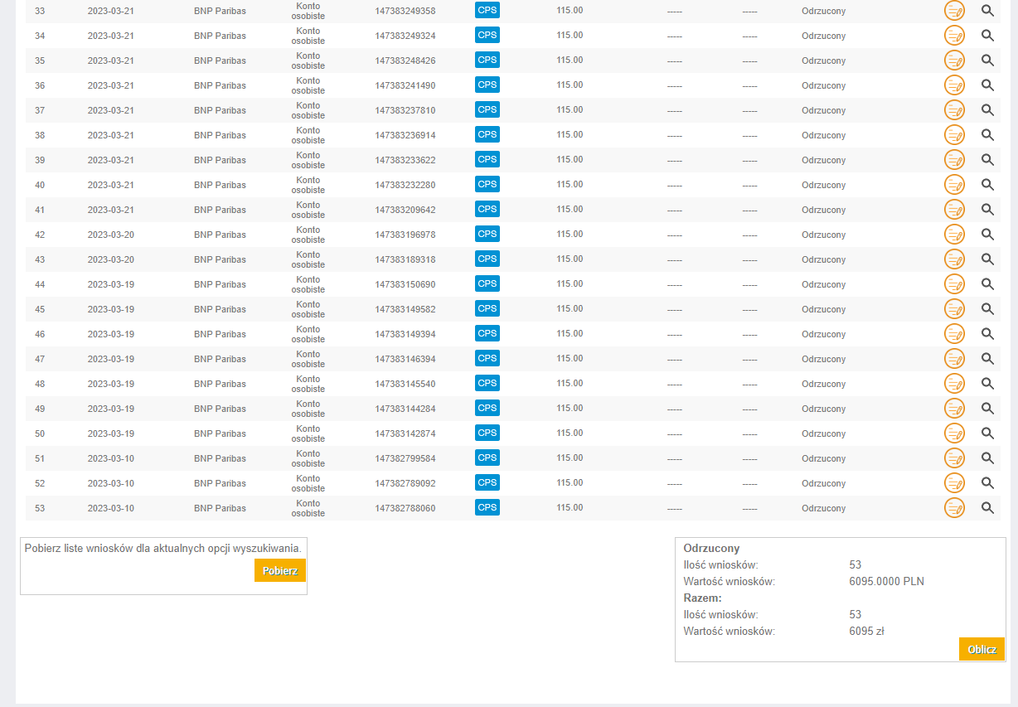Click application number 147382799584
This screenshot has width=1018, height=707.
pos(405,458)
